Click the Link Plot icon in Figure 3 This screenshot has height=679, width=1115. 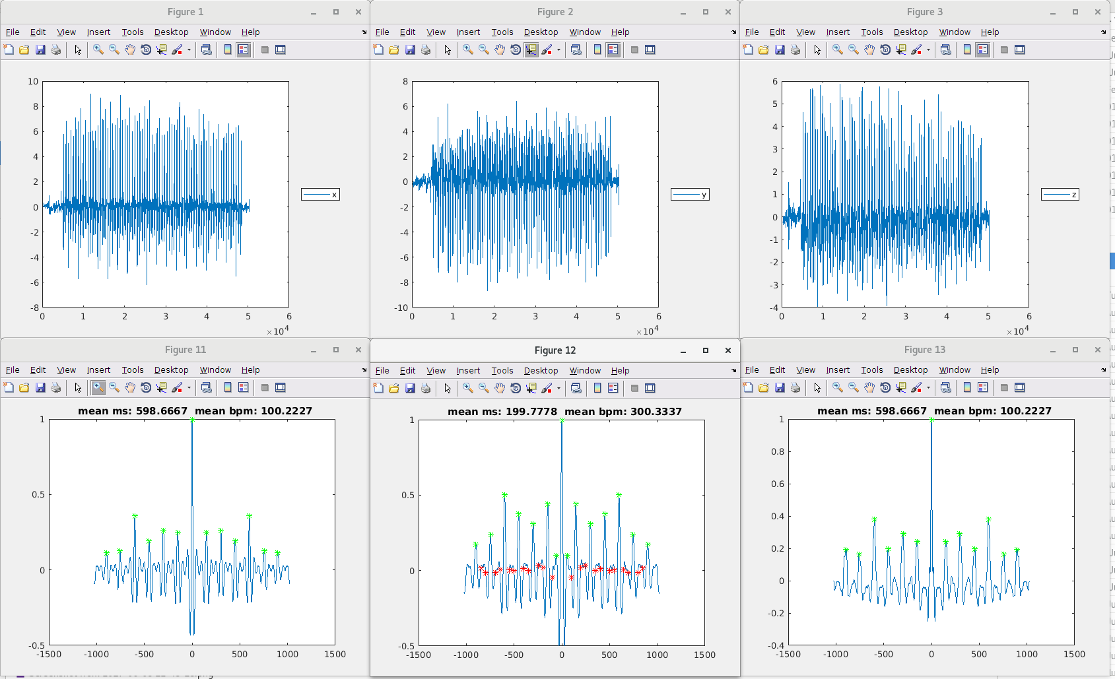point(946,49)
